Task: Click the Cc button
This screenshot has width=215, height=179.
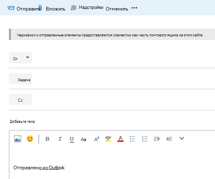Action: (x=20, y=99)
